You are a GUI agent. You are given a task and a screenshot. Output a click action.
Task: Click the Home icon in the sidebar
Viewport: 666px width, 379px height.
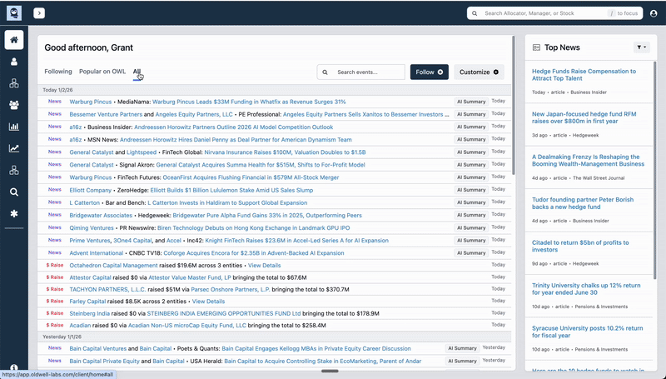[x=14, y=40]
